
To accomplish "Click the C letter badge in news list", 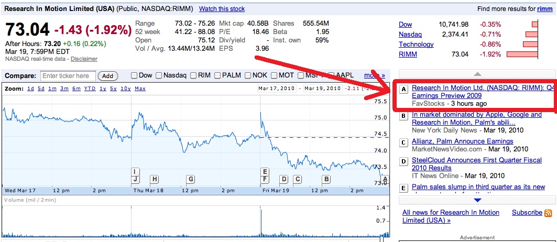I will [x=403, y=143].
